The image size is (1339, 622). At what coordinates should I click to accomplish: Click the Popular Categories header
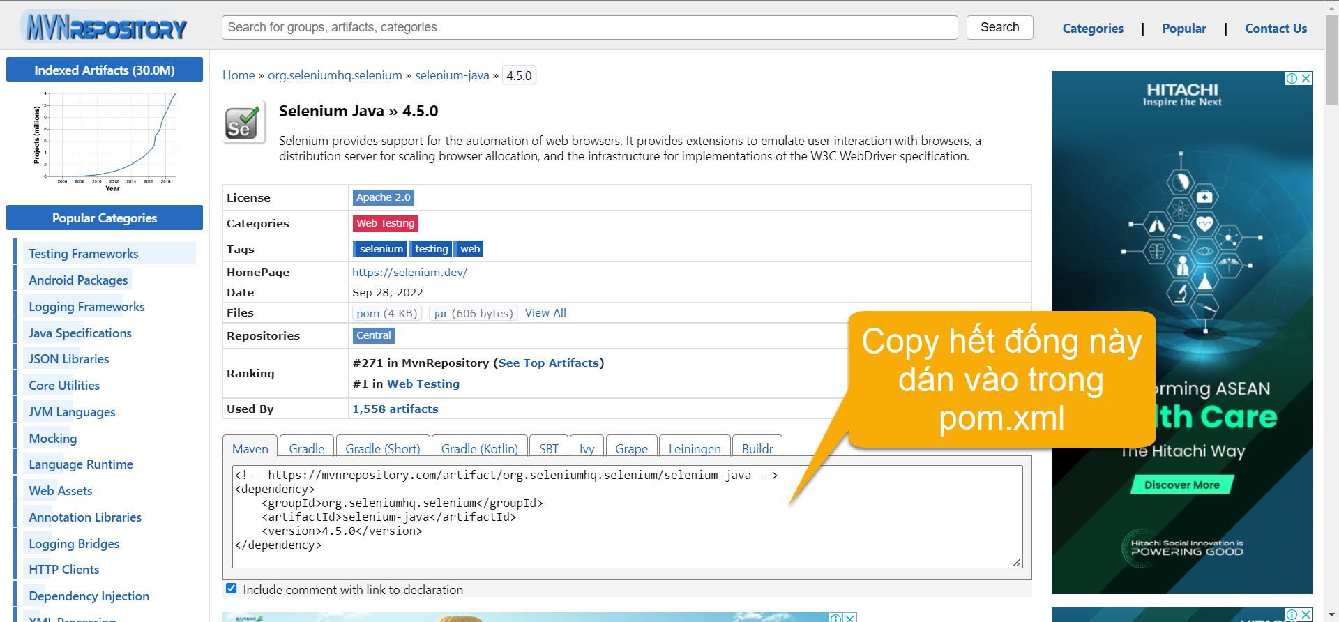105,218
